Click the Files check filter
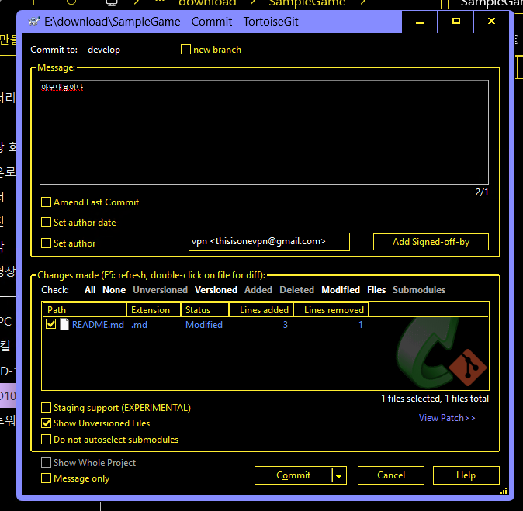 (376, 290)
